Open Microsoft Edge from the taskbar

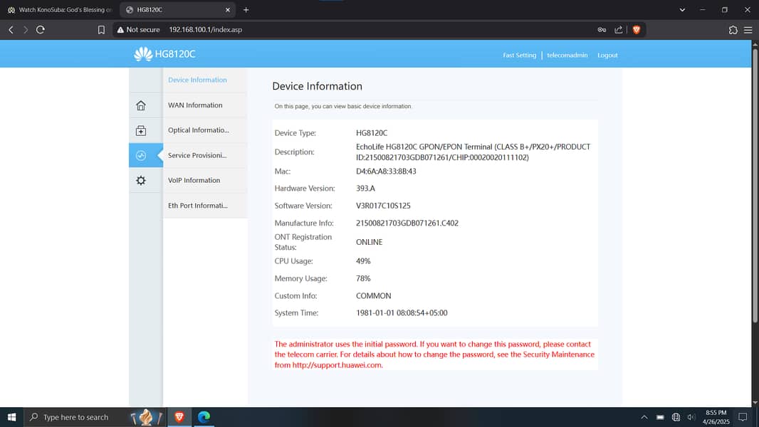[x=204, y=417]
